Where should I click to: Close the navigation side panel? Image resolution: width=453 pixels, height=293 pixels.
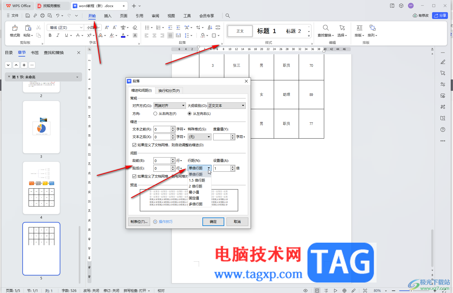click(79, 53)
